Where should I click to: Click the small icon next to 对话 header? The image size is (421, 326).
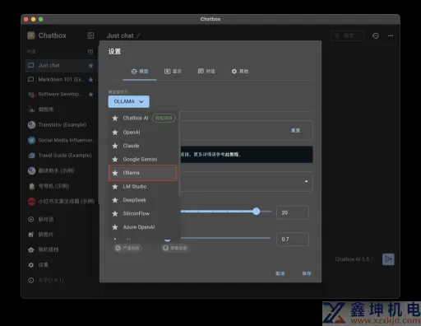90,52
